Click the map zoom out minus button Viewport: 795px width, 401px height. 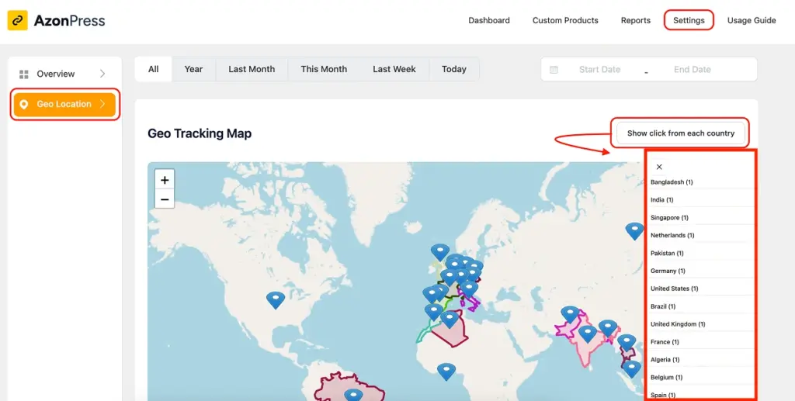click(x=165, y=199)
